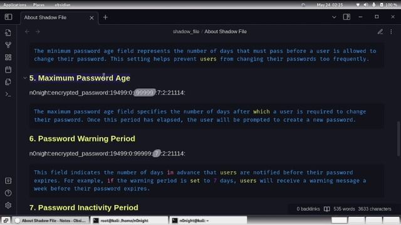Click the 535 words status entry

coord(344,209)
